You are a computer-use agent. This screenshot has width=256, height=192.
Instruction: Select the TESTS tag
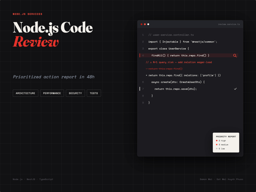(94, 93)
